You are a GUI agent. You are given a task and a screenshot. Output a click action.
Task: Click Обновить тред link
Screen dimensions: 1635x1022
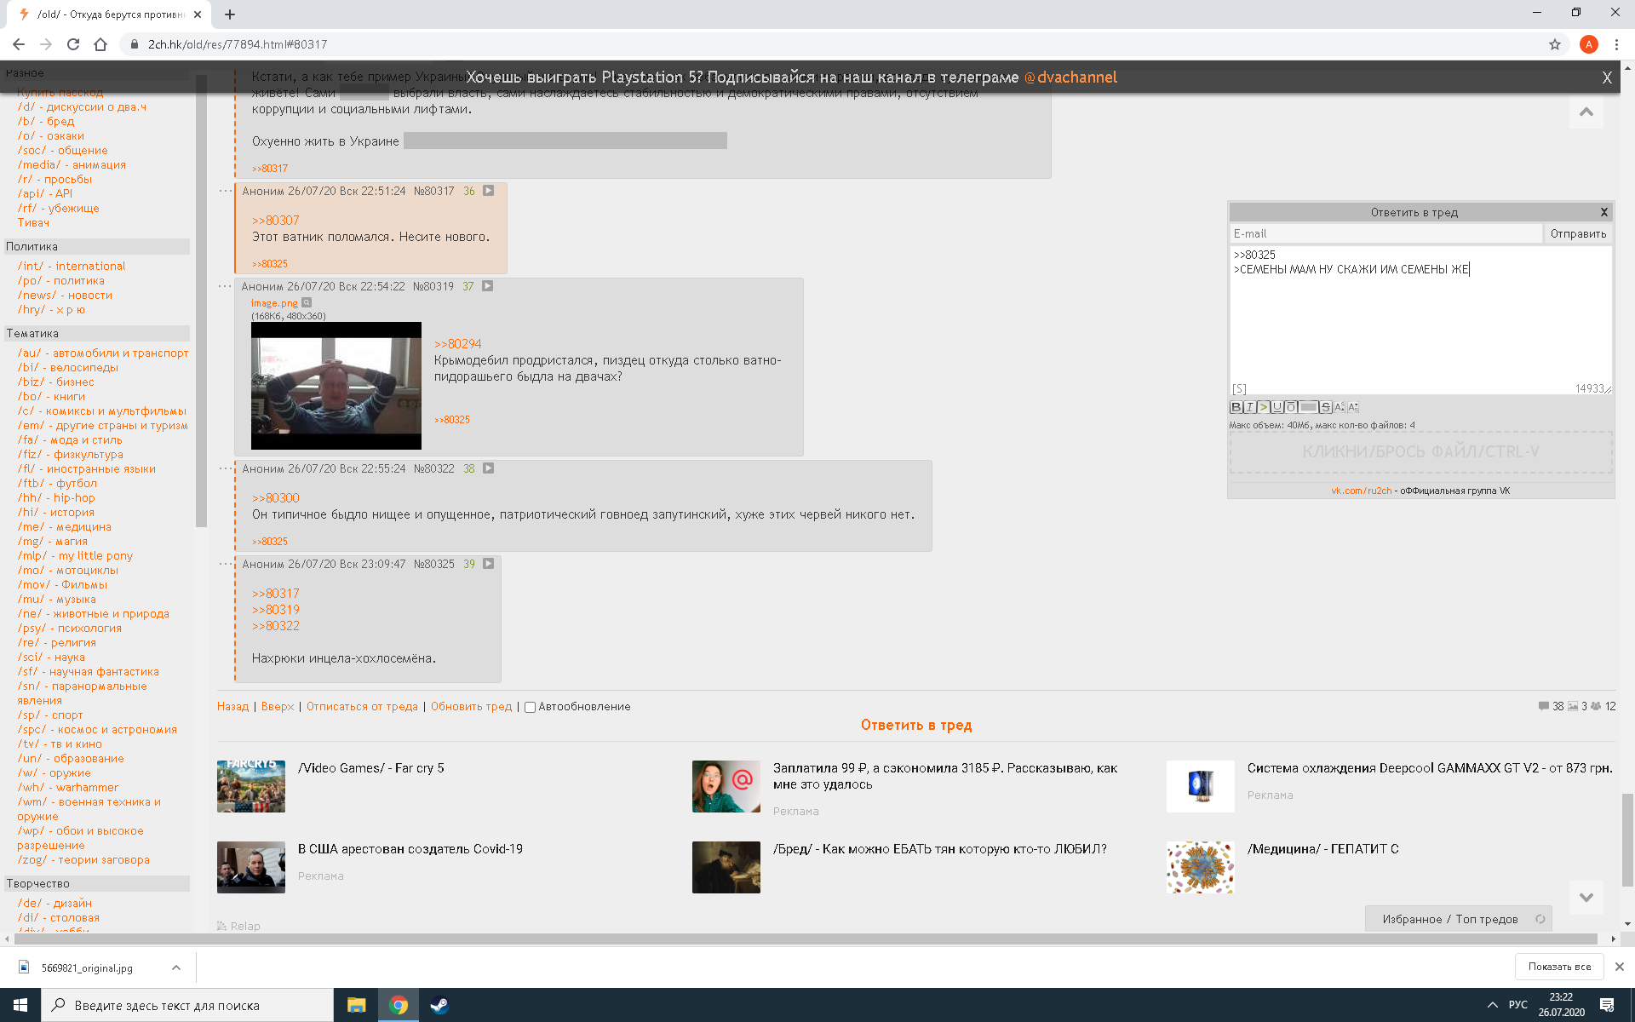click(471, 706)
